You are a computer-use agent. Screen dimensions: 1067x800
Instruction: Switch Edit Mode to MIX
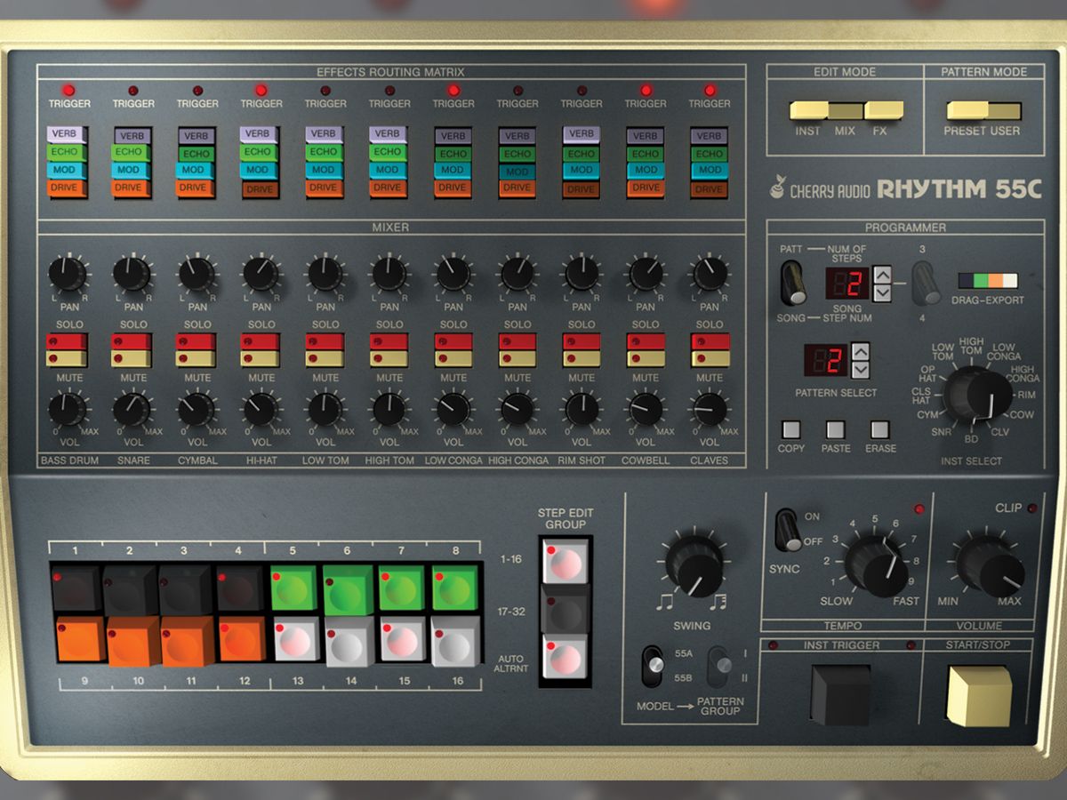(846, 111)
